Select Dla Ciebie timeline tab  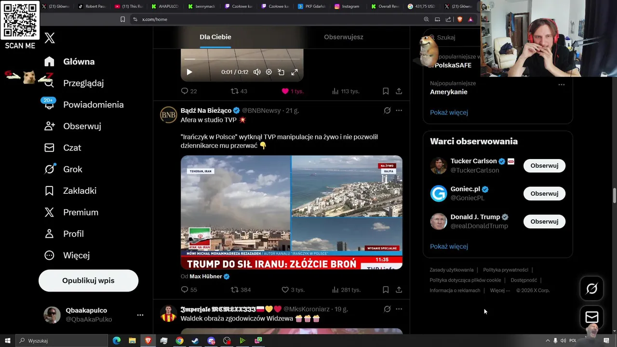click(x=215, y=37)
